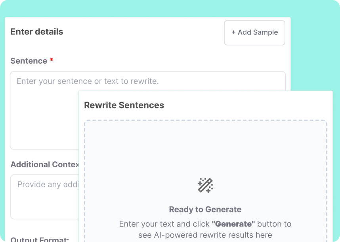Click the dashed results placeholder area
The height and width of the screenshot is (242, 340).
click(x=205, y=158)
